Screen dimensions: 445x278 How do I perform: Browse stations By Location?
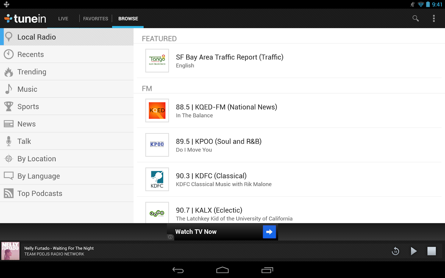[x=67, y=158]
